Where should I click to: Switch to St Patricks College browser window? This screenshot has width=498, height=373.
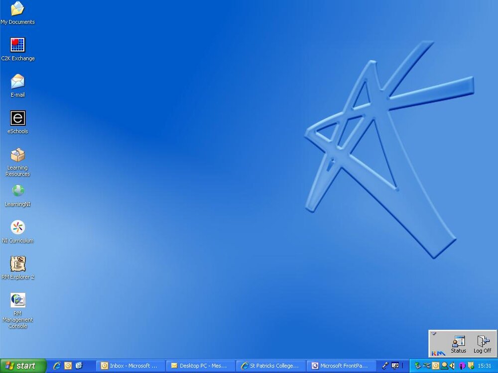(x=271, y=366)
